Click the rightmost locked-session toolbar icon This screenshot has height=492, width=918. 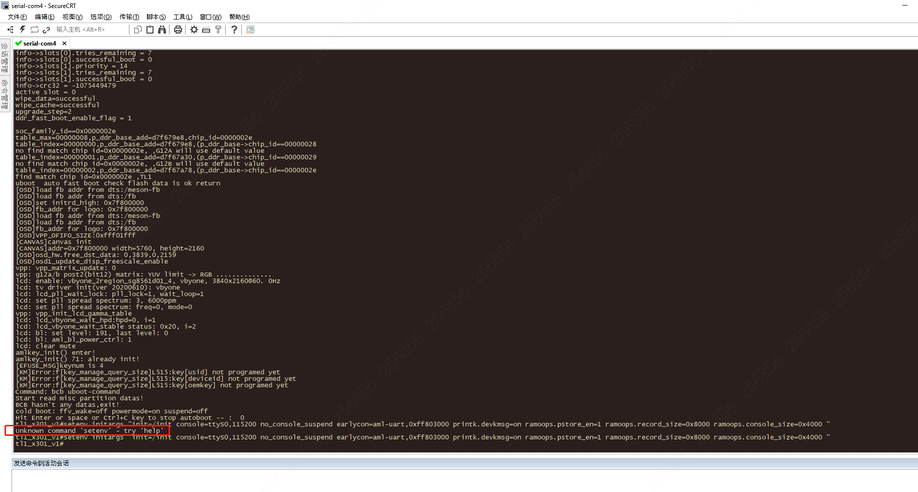pyautogui.click(x=250, y=29)
